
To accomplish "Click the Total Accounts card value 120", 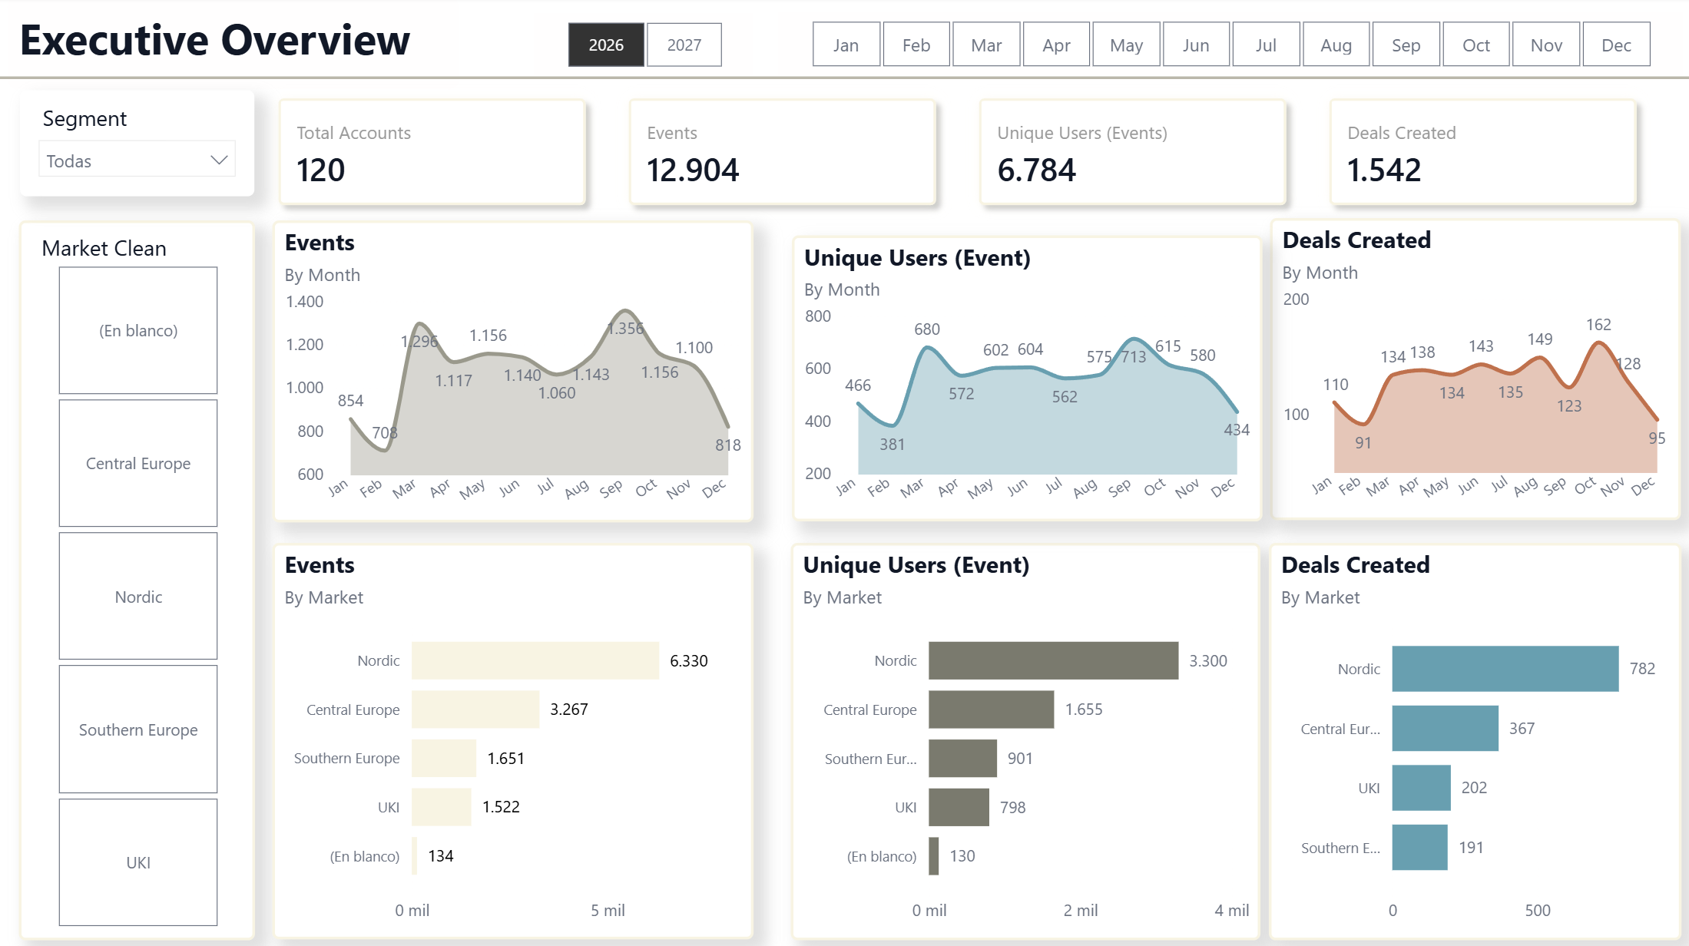I will click(321, 170).
